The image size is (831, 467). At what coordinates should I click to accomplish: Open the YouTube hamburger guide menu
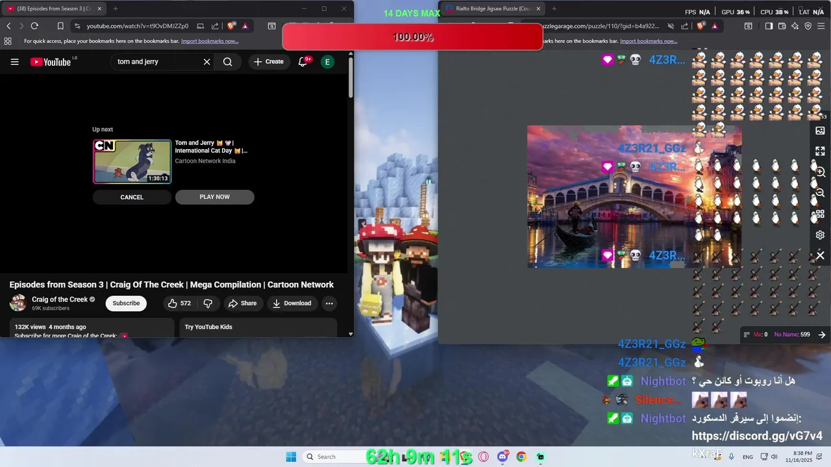pyautogui.click(x=15, y=62)
